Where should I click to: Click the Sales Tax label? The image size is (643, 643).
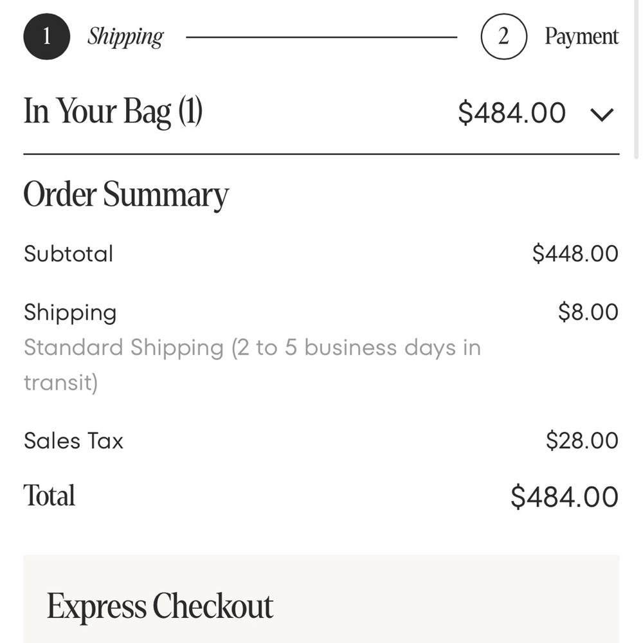[73, 441]
